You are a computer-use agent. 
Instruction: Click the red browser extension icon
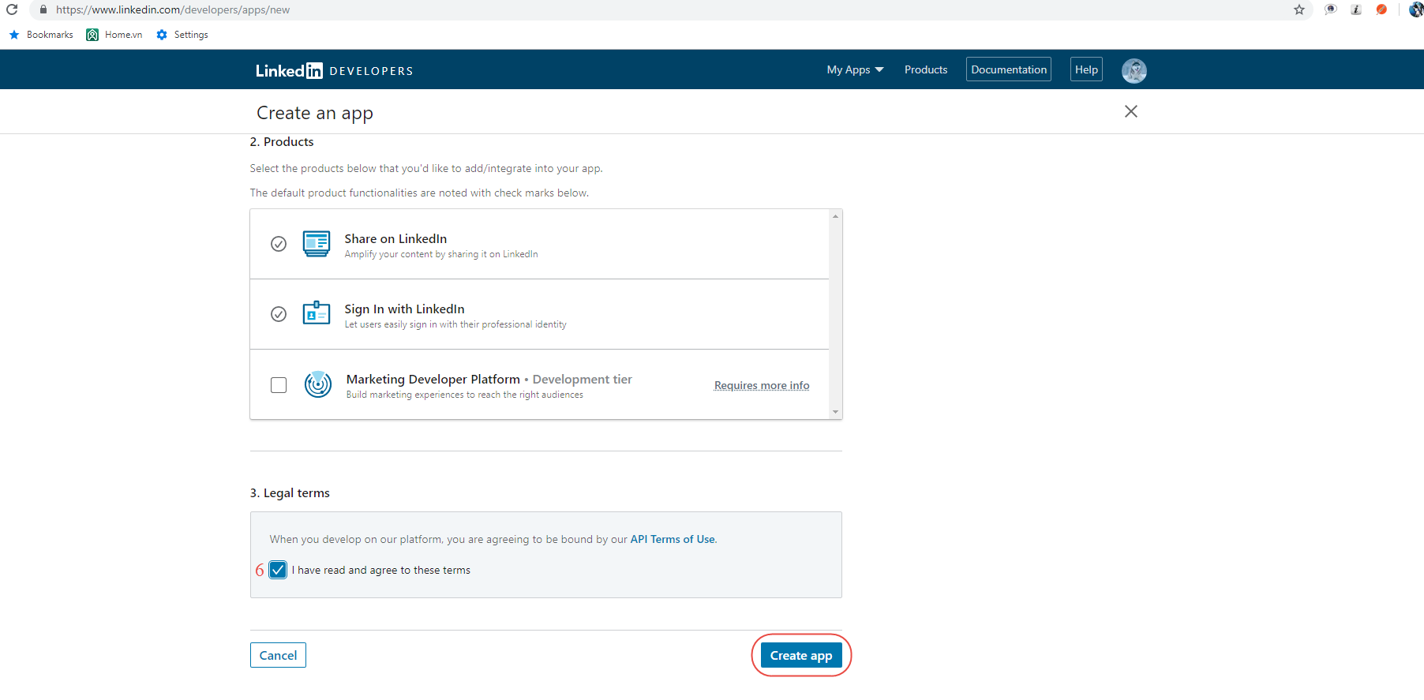[x=1381, y=9]
